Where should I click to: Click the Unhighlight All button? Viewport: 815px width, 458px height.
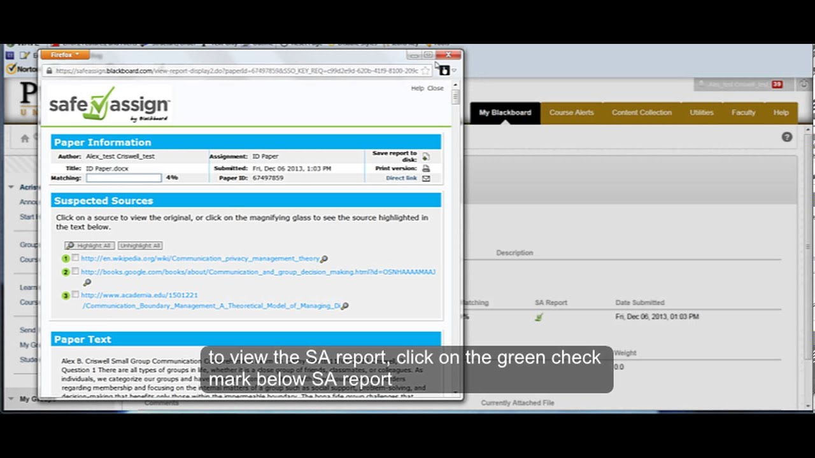point(140,246)
